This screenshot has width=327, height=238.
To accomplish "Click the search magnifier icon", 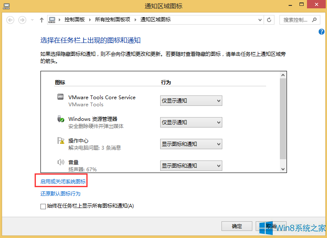I will [x=314, y=20].
